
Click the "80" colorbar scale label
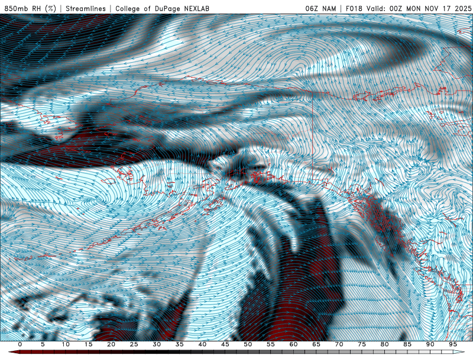pos(385,344)
